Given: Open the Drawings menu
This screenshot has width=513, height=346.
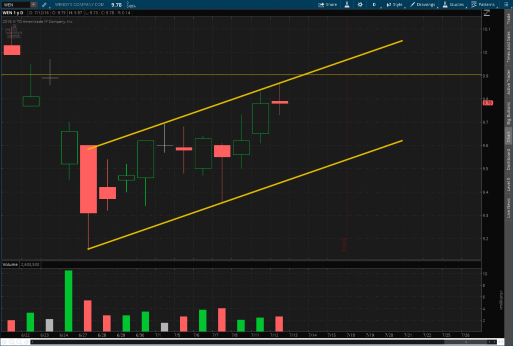Looking at the screenshot, I should click(x=423, y=4).
